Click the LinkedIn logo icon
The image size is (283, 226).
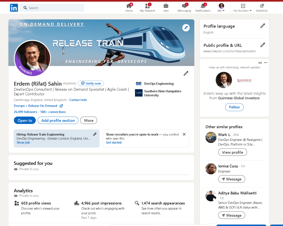click(x=14, y=8)
